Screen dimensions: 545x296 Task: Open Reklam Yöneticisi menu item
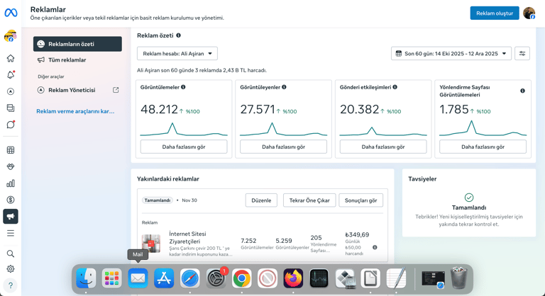77,90
